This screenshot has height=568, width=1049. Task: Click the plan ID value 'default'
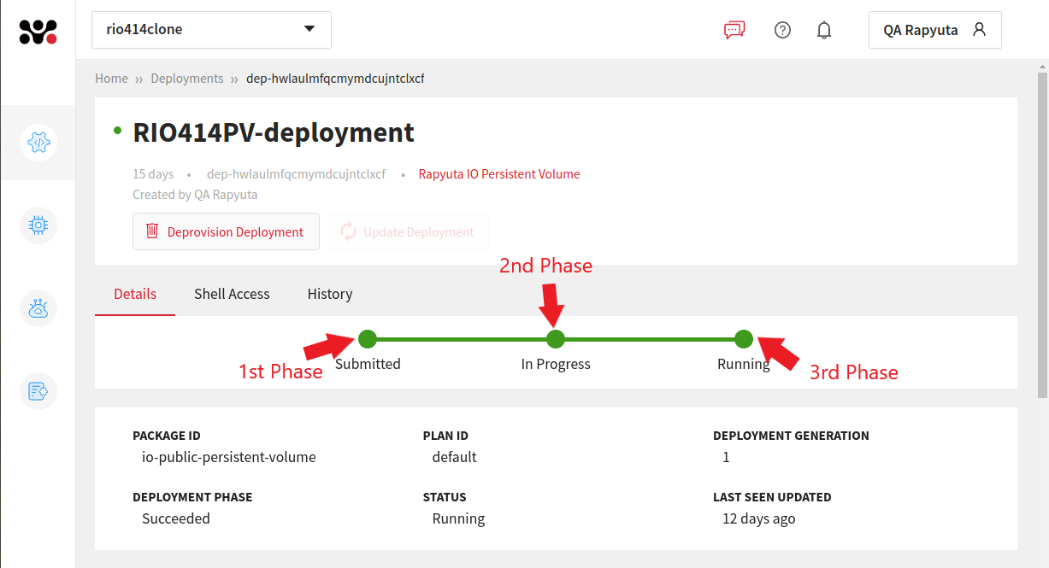click(455, 457)
